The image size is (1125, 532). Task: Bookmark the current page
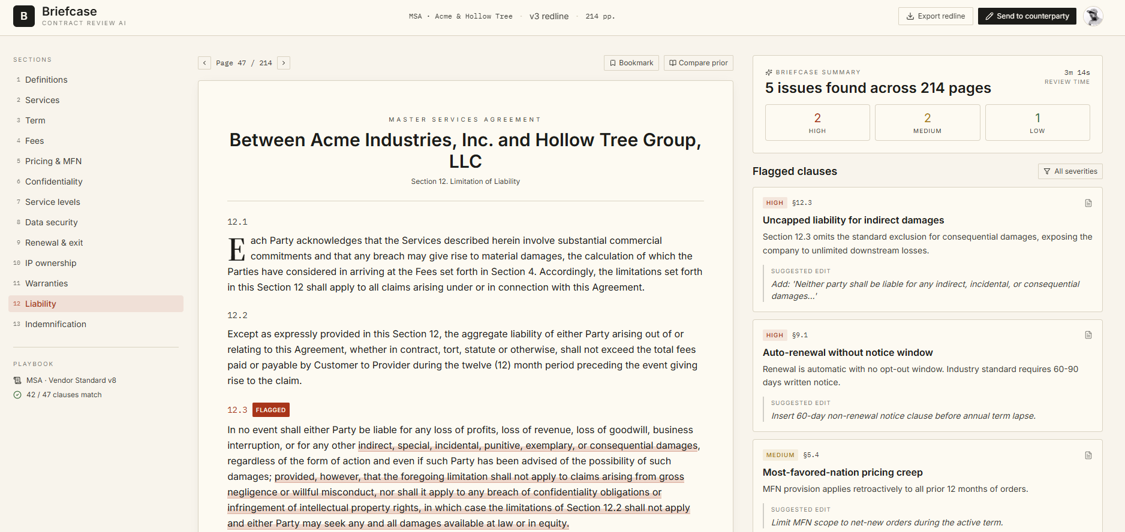(x=631, y=63)
